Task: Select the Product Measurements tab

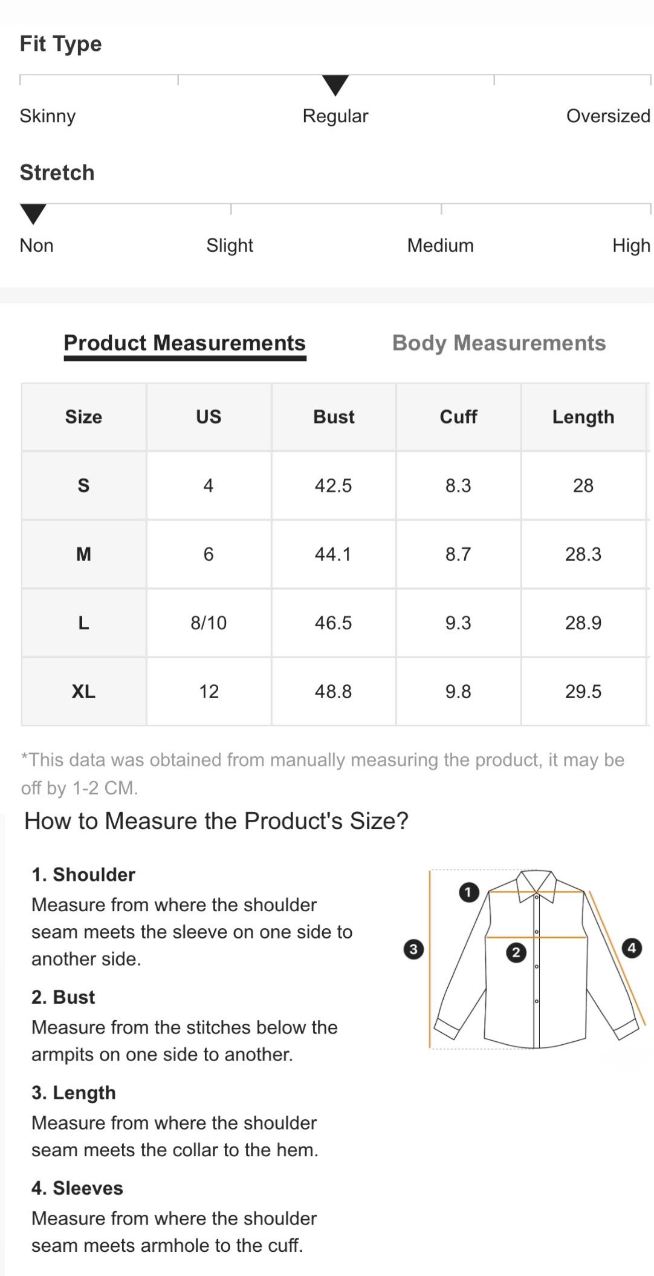Action: click(185, 343)
